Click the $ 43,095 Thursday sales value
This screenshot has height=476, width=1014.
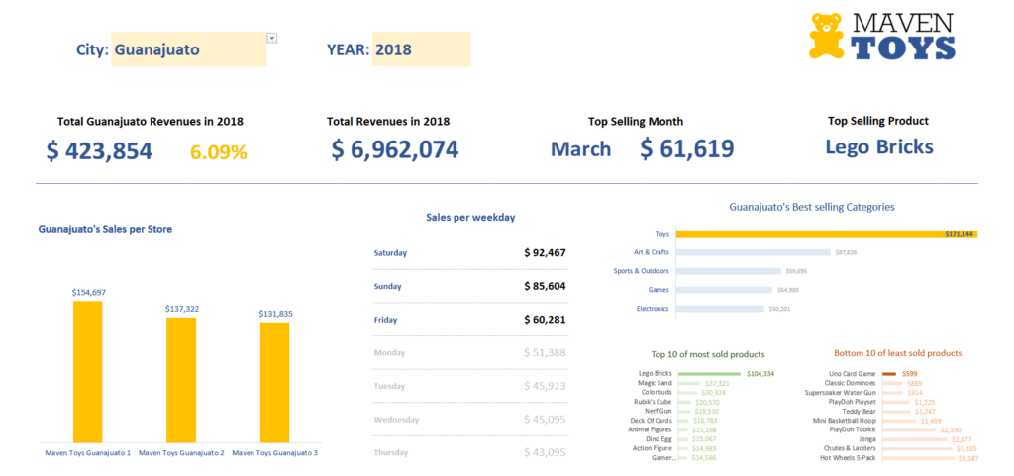click(546, 453)
